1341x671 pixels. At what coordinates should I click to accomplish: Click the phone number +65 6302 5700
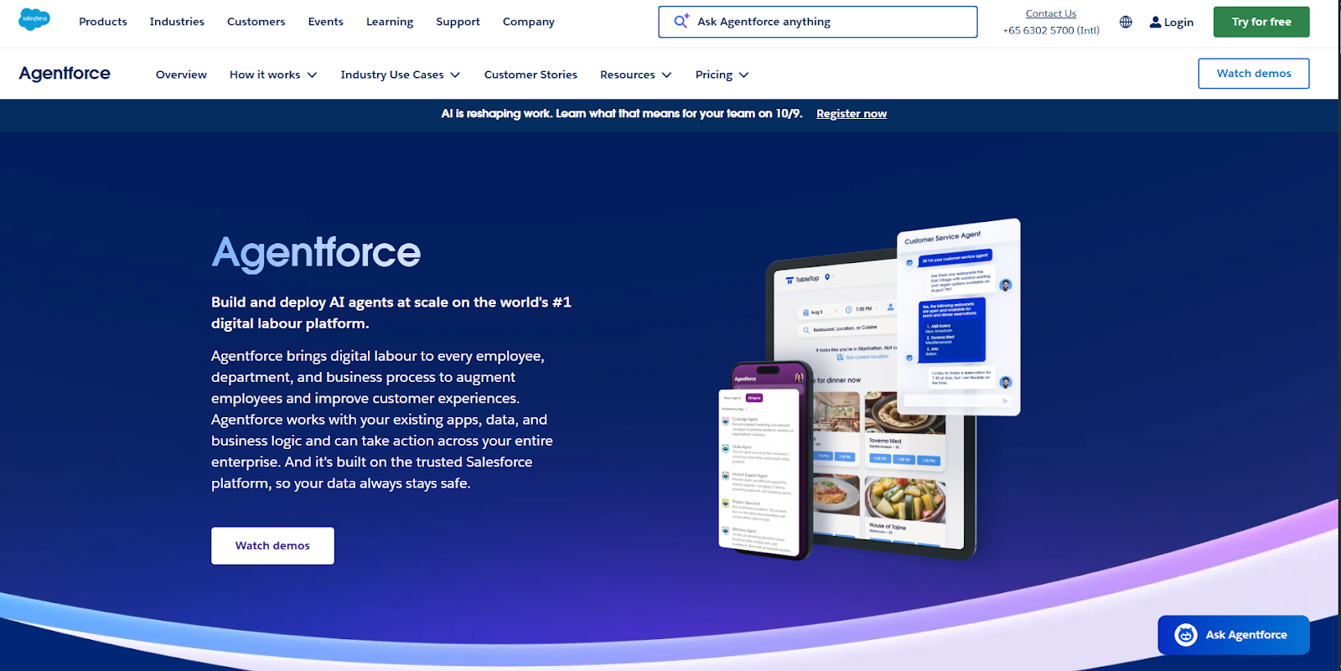click(1051, 30)
